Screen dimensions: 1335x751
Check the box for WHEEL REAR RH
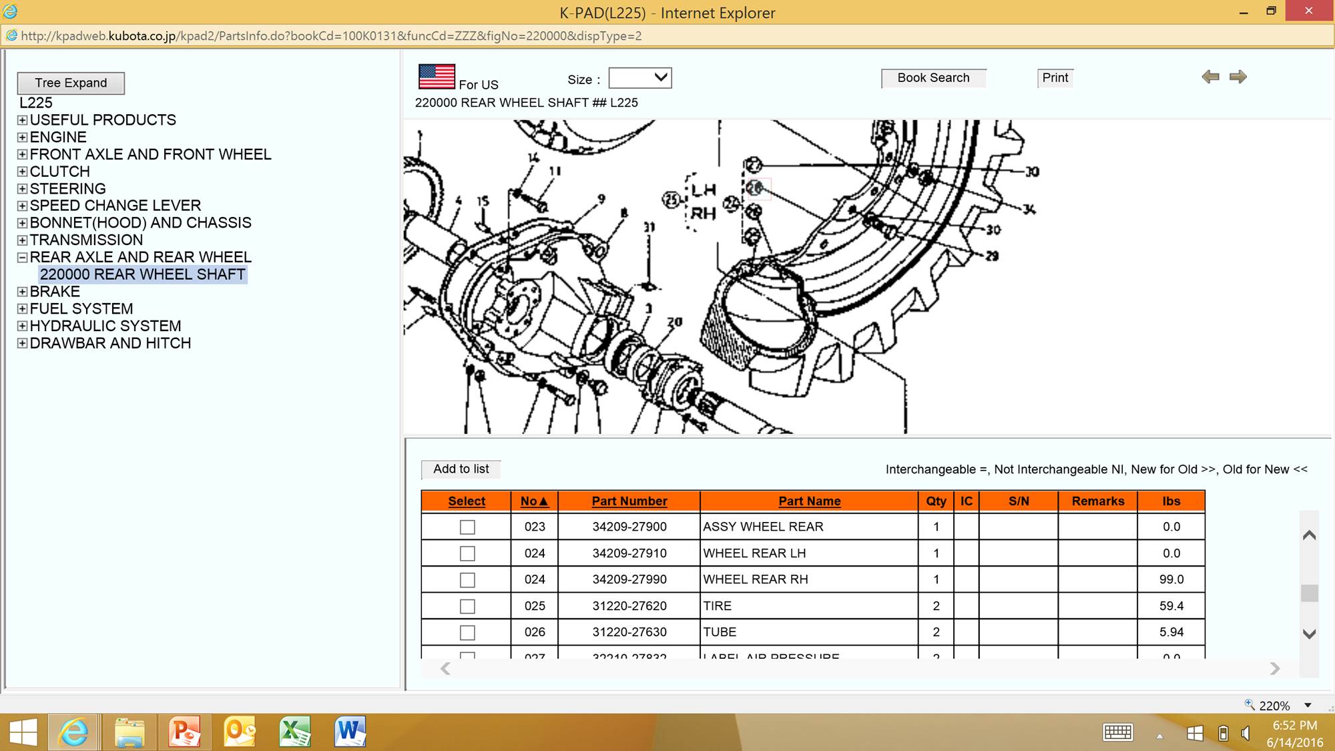point(467,580)
